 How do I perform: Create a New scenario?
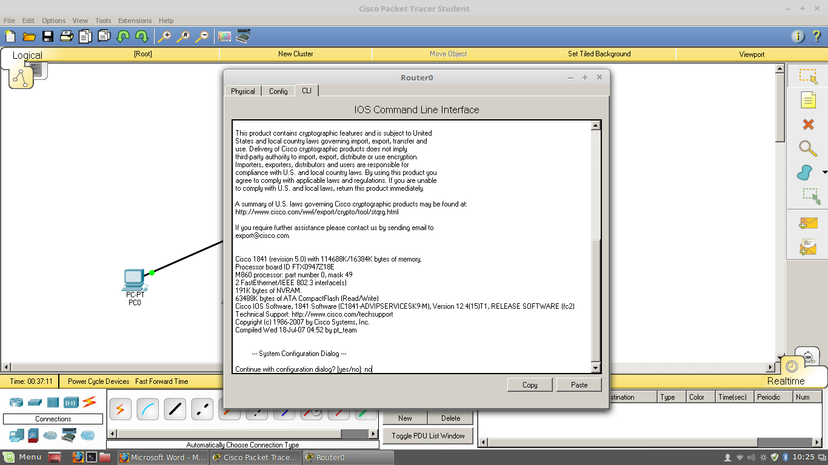(405, 418)
